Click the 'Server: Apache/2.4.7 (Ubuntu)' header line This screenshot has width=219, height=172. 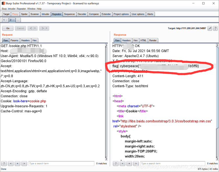click(x=136, y=56)
